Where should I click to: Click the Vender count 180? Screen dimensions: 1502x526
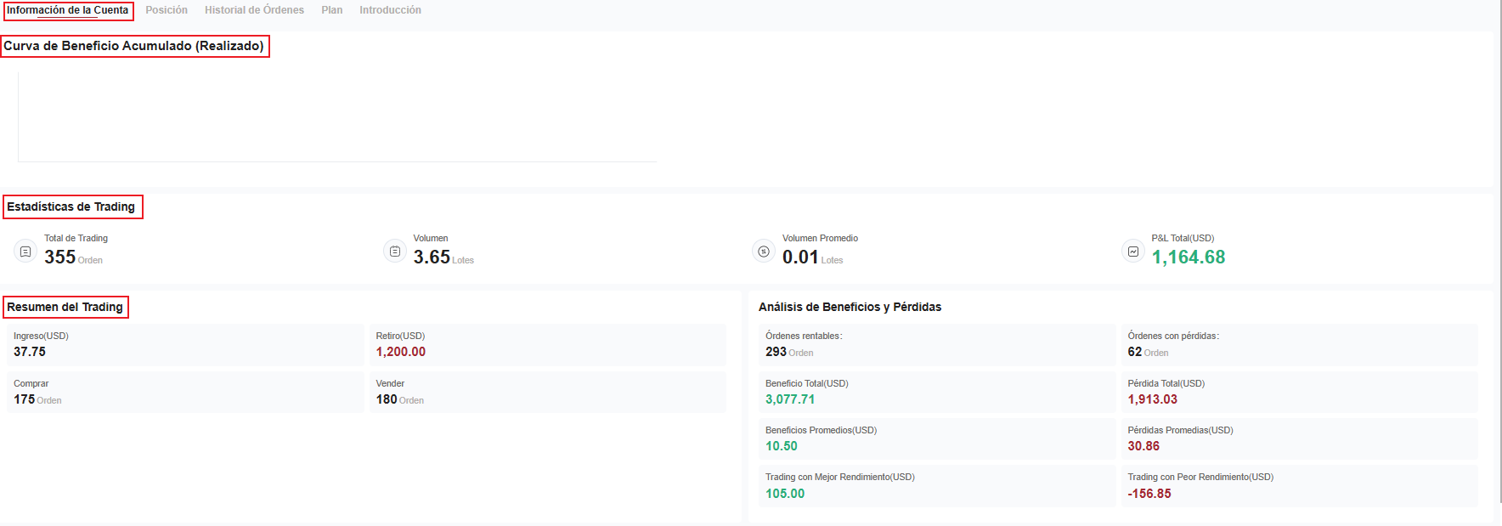(387, 399)
